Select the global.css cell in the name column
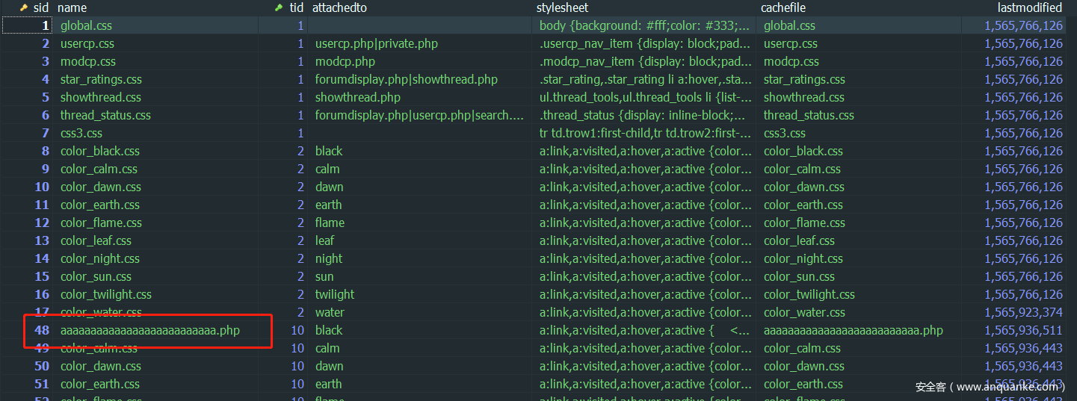This screenshot has width=1077, height=401. pyautogui.click(x=86, y=25)
